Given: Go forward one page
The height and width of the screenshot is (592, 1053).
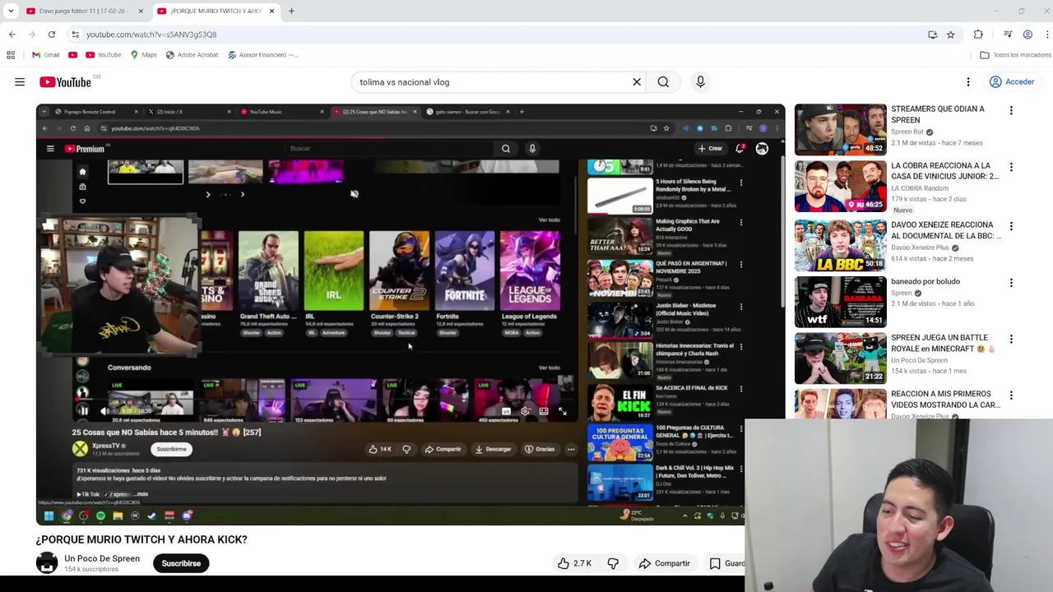Looking at the screenshot, I should tap(31, 35).
